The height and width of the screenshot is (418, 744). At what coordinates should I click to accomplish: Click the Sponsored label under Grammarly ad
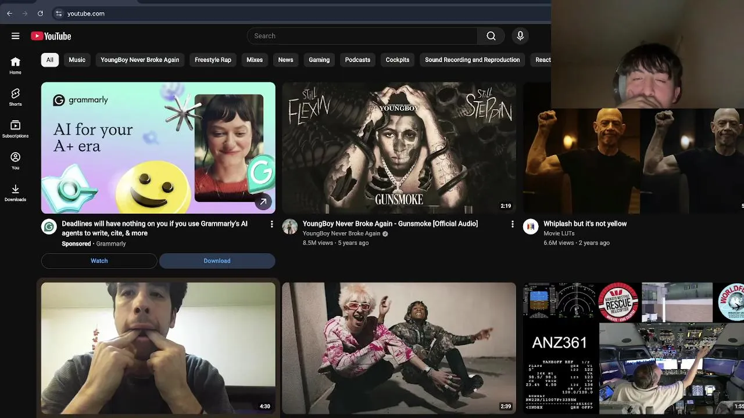tap(76, 244)
